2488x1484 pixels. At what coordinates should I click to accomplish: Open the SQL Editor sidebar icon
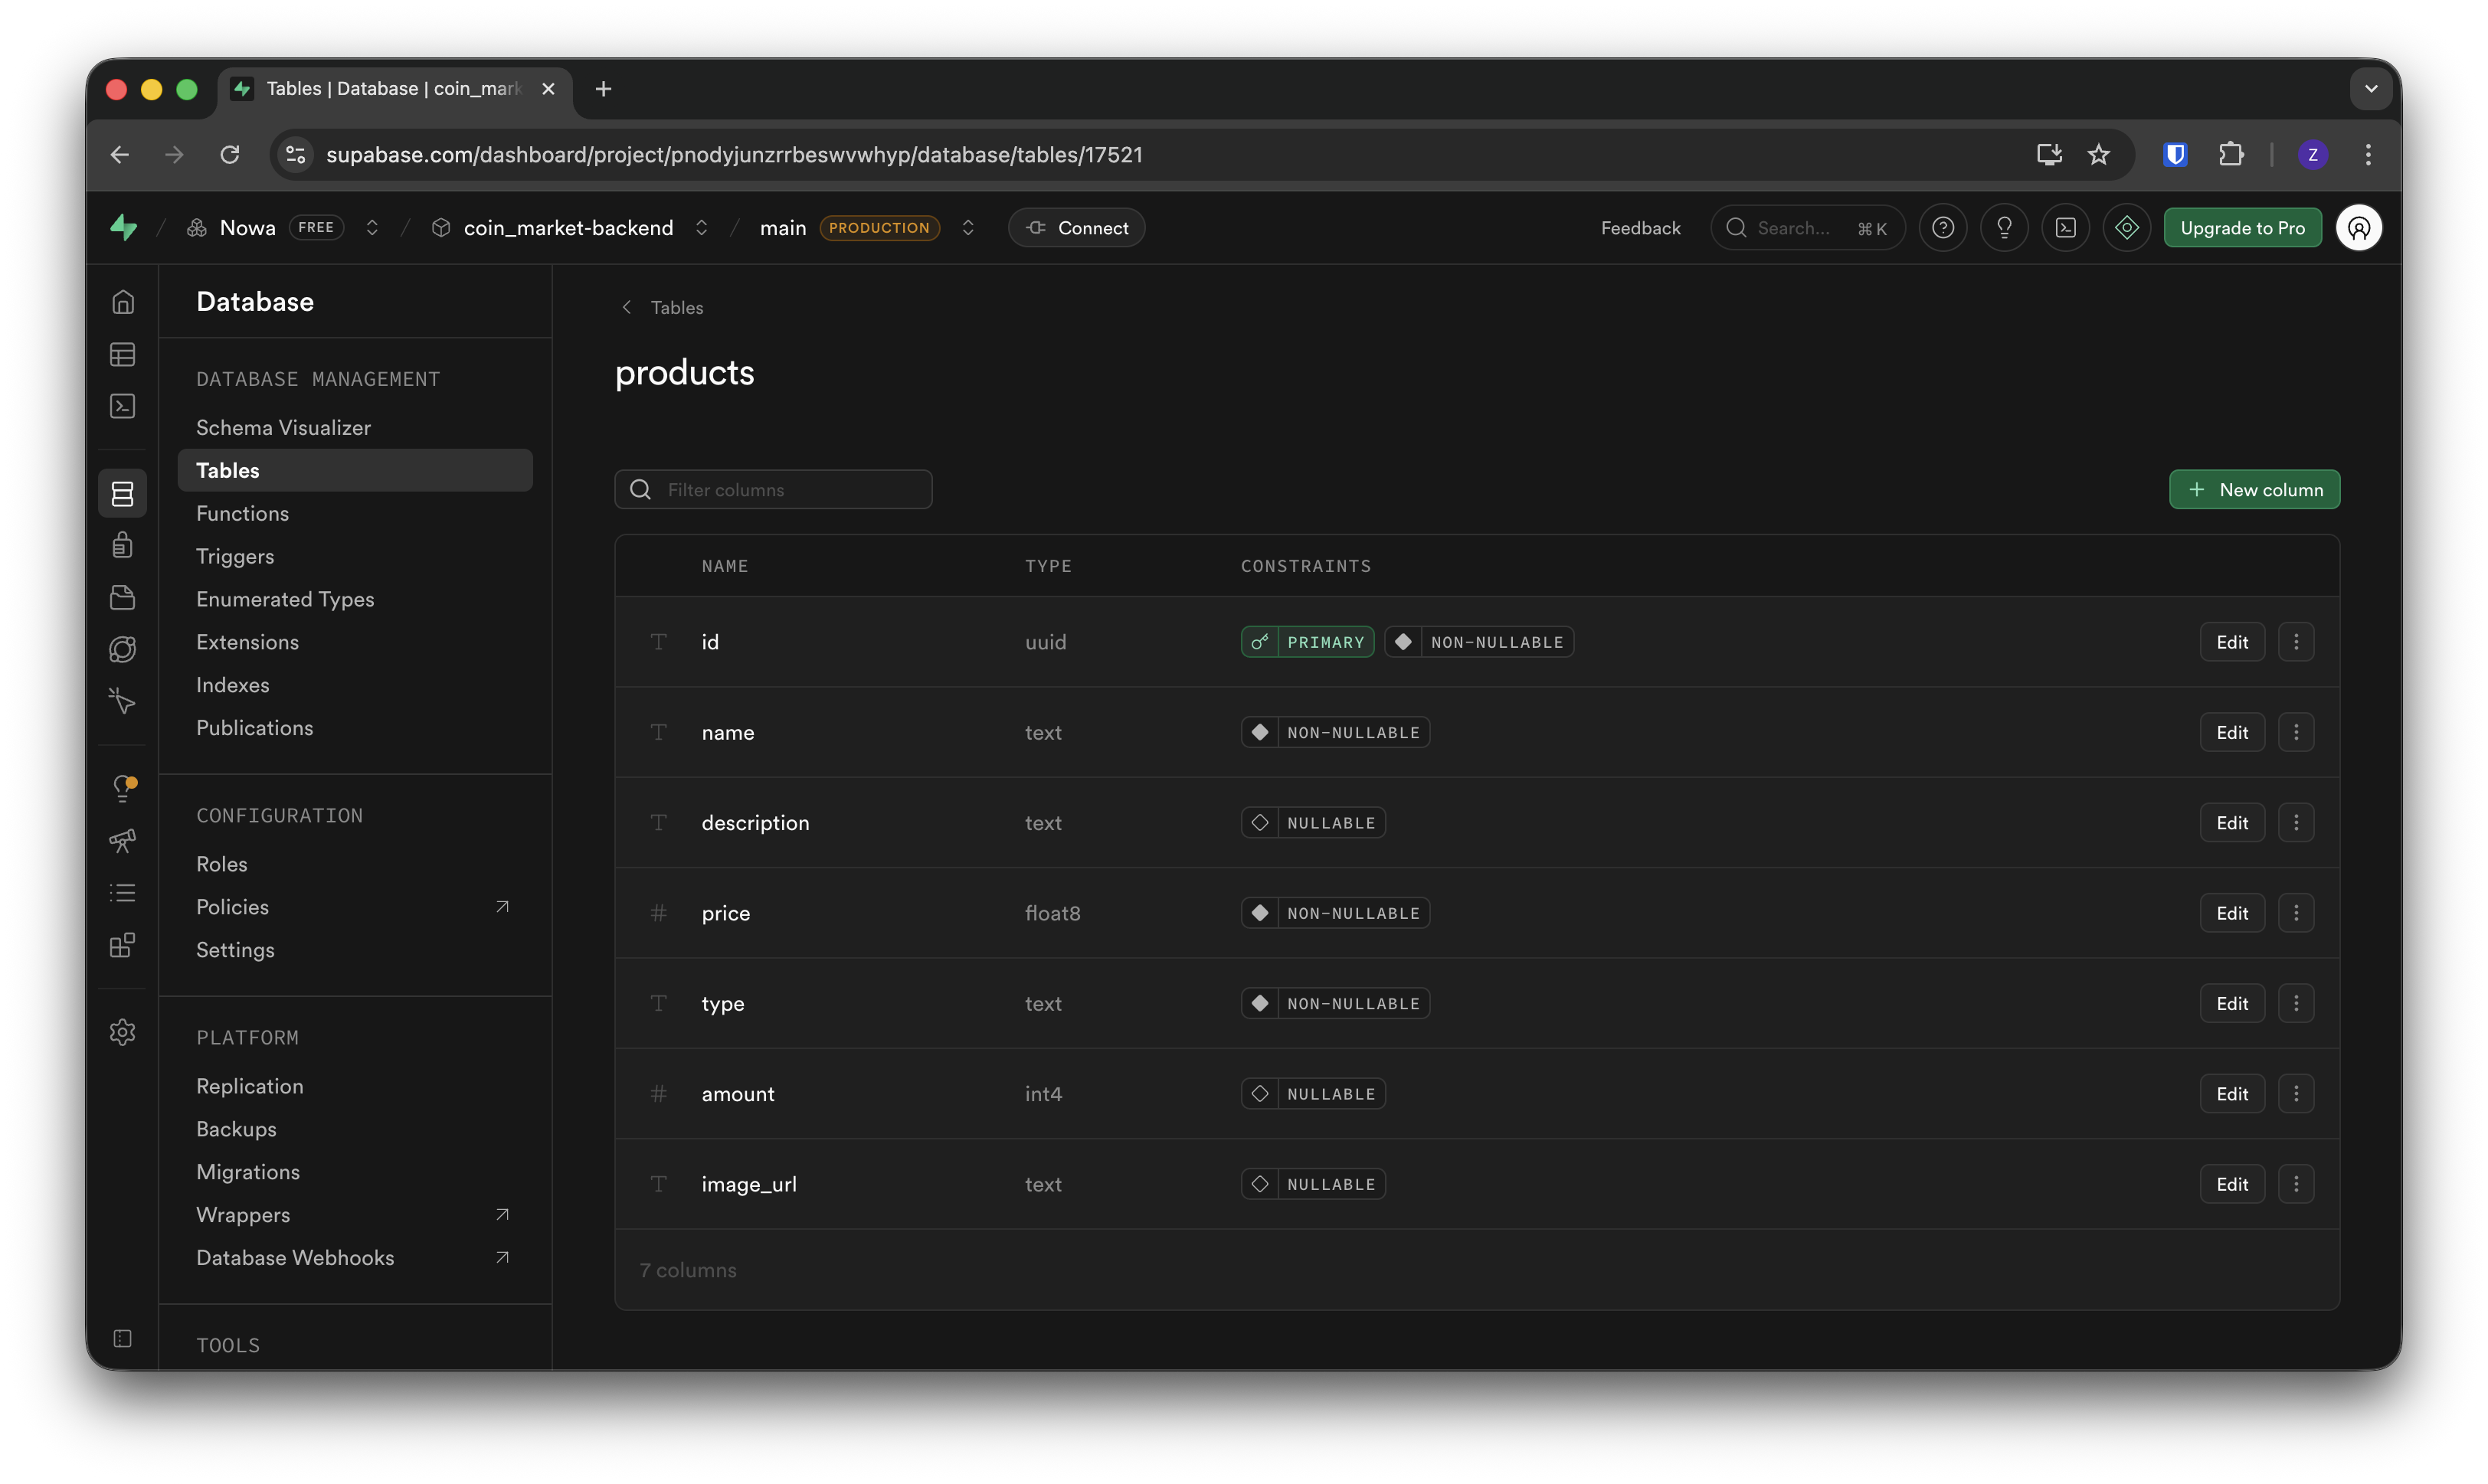pyautogui.click(x=122, y=406)
